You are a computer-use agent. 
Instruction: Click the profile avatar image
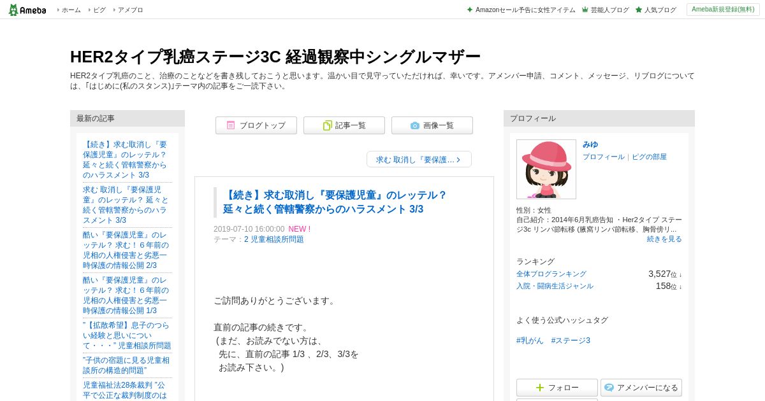point(546,169)
